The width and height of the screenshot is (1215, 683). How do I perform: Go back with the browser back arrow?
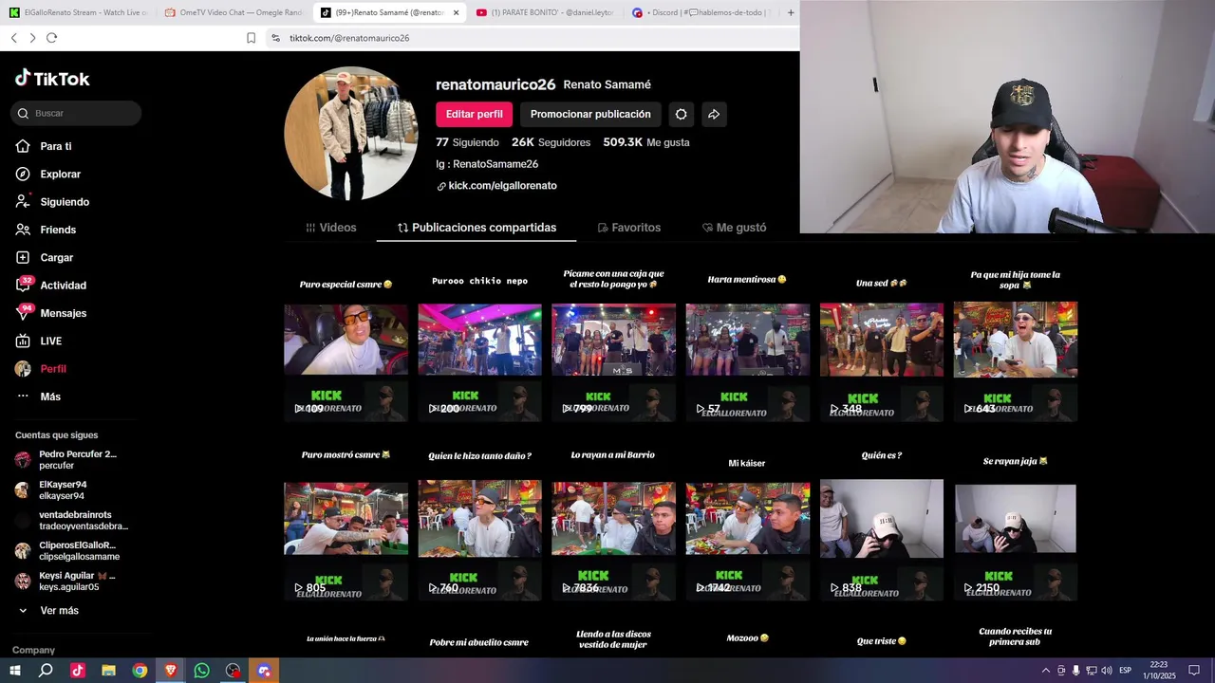(13, 38)
